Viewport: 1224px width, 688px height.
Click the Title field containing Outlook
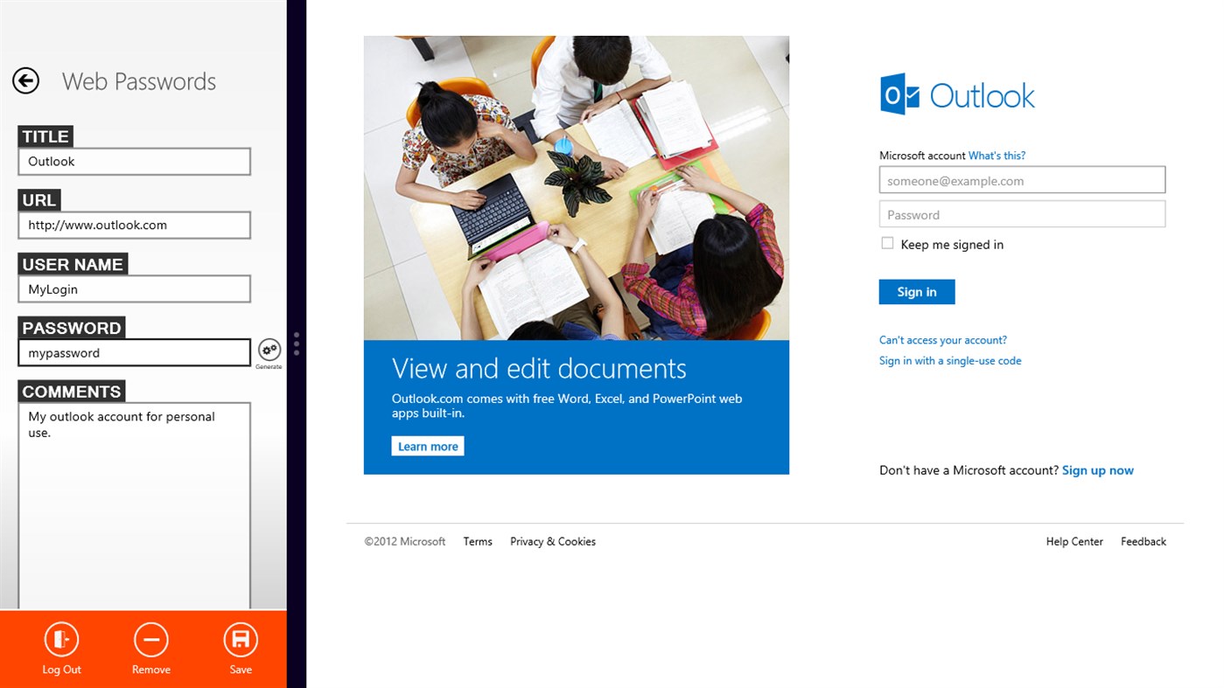pyautogui.click(x=134, y=162)
